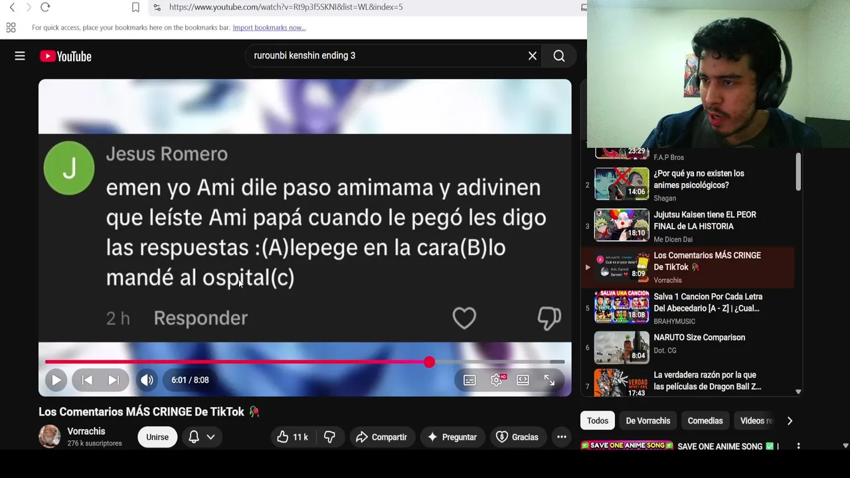Viewport: 850px width, 478px height.
Task: Skip to the next video in playlist
Action: [x=114, y=380]
